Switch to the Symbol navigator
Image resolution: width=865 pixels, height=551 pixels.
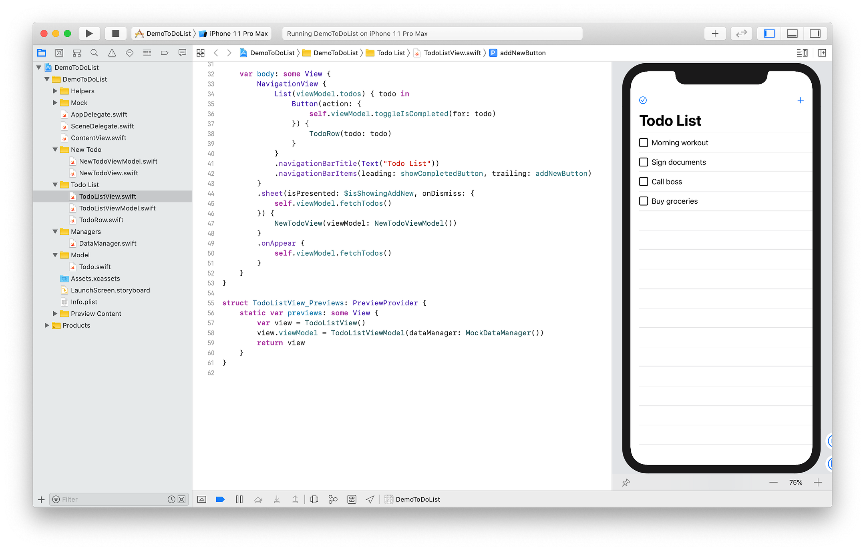coord(77,52)
